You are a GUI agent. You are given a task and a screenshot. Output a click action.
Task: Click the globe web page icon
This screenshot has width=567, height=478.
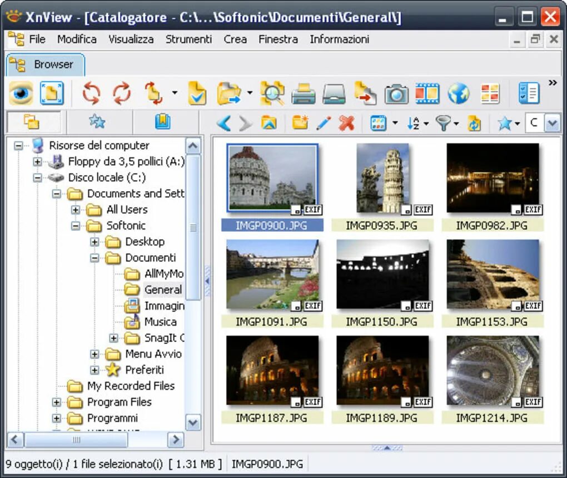click(458, 93)
